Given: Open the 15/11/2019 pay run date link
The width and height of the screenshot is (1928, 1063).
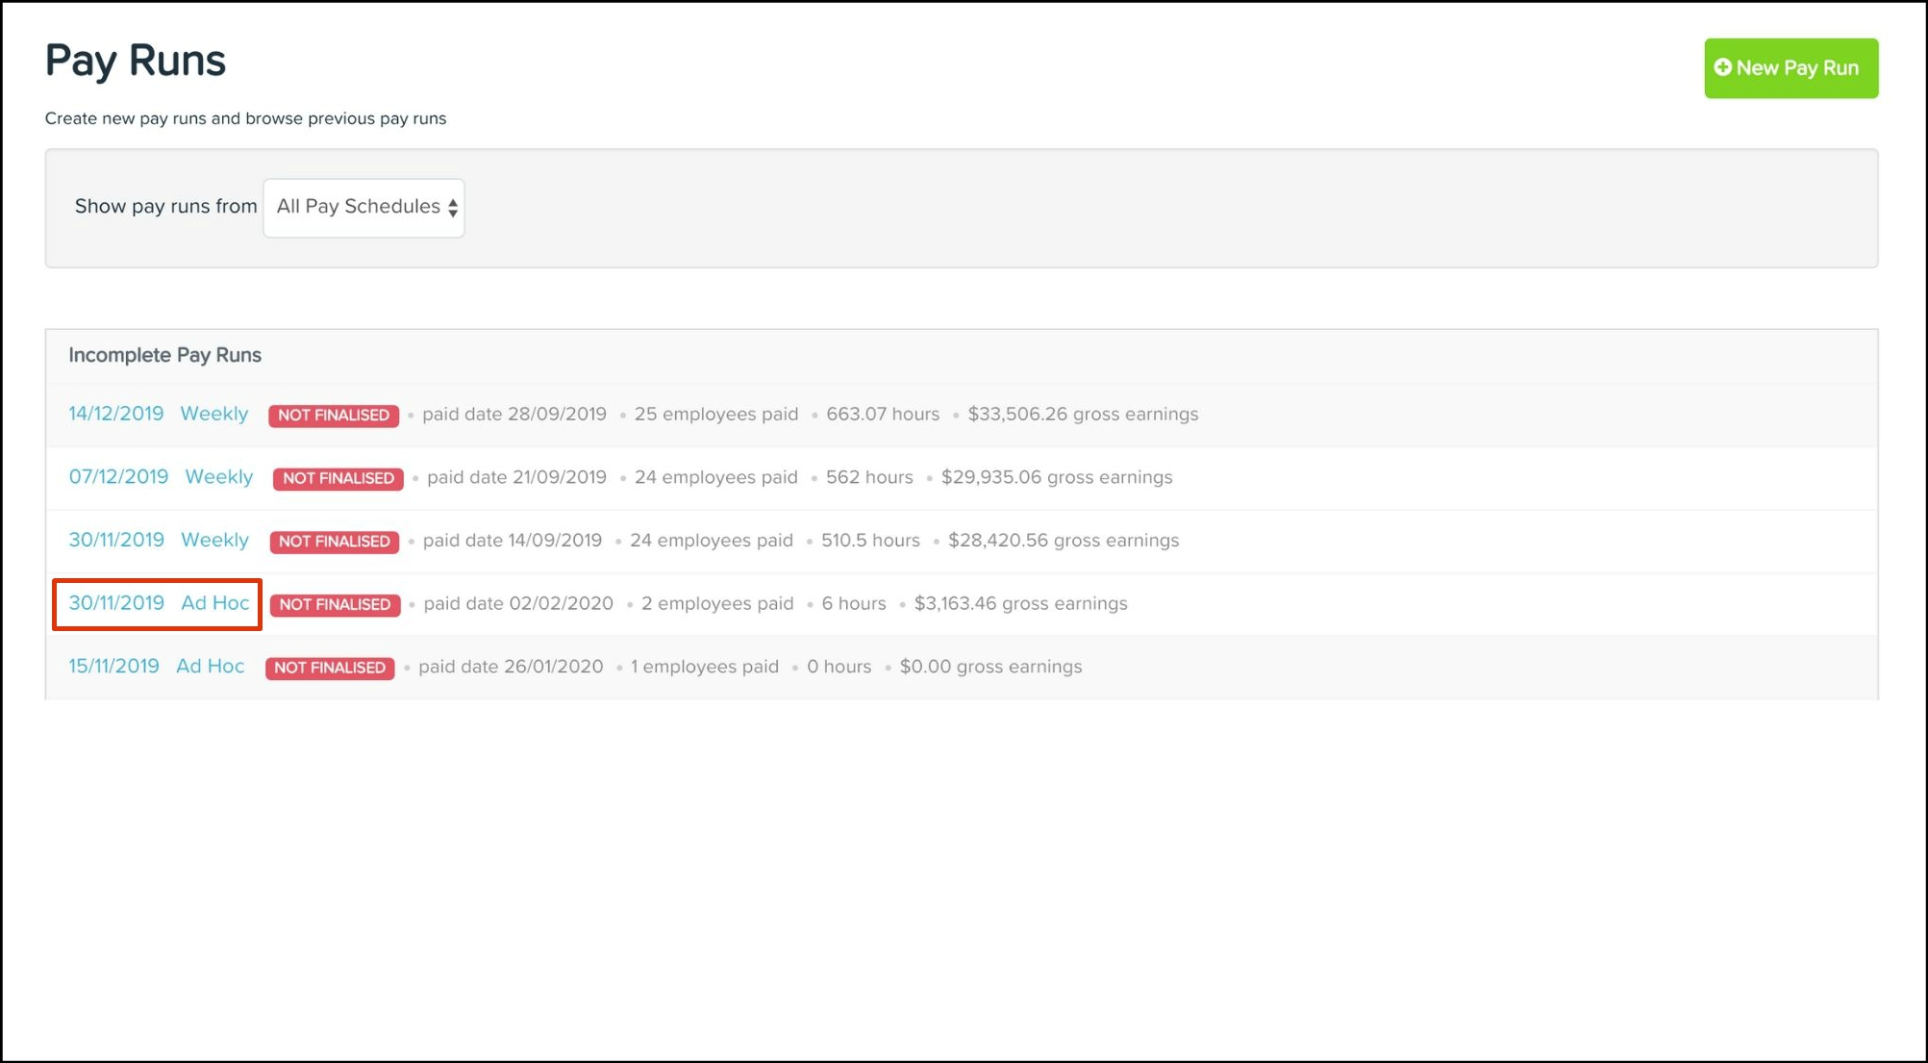Looking at the screenshot, I should point(113,666).
